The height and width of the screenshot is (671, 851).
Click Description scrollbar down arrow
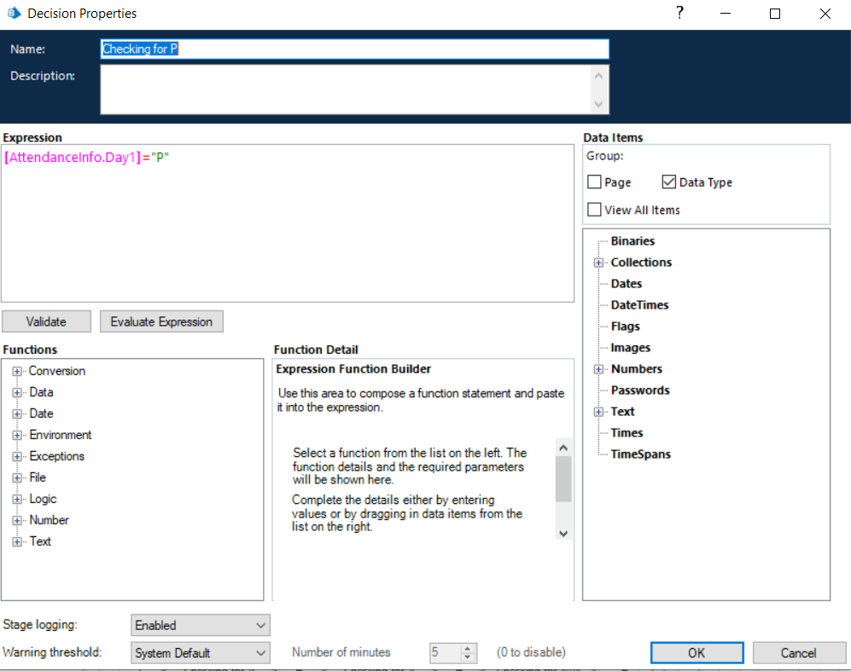(598, 104)
